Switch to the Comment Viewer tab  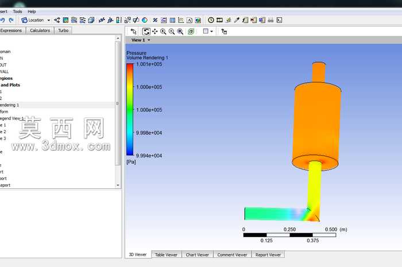click(x=232, y=255)
